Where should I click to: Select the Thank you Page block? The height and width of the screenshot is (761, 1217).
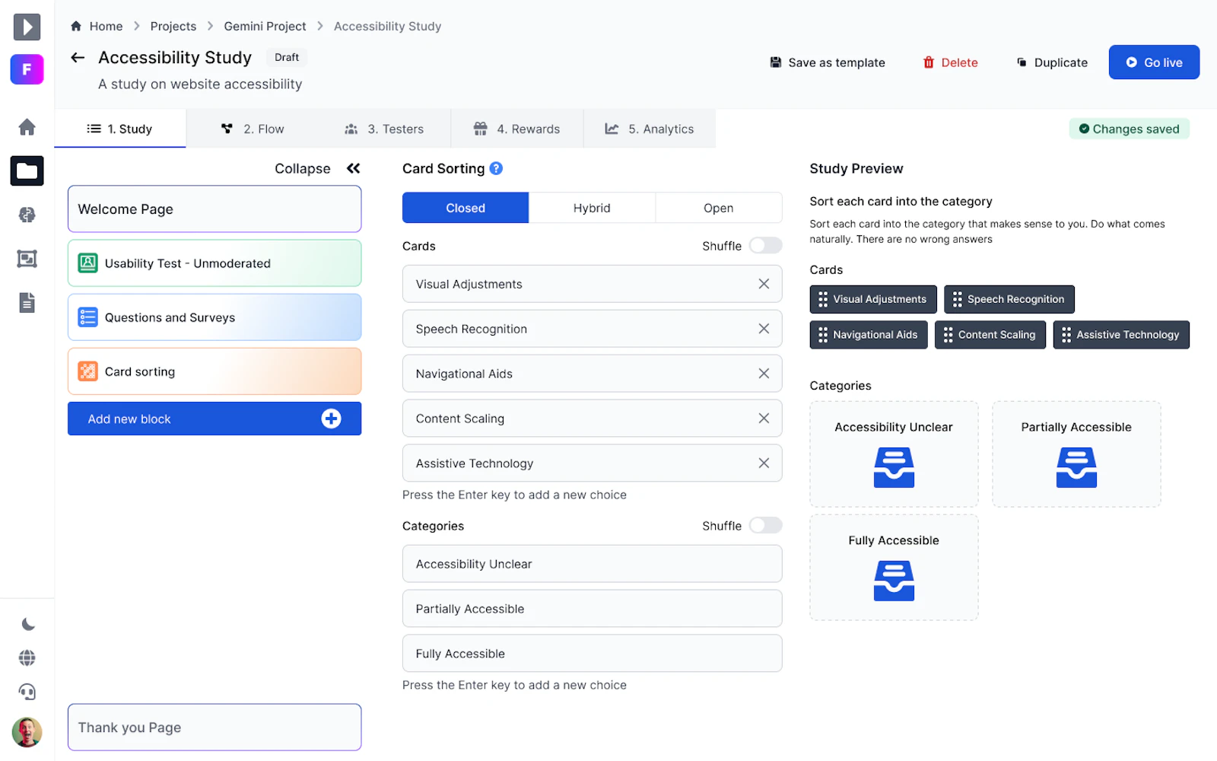[x=214, y=728]
